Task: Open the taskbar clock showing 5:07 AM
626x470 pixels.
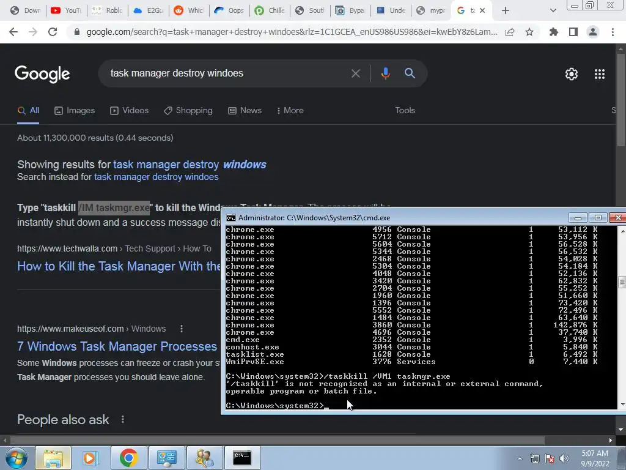Action: 595,458
